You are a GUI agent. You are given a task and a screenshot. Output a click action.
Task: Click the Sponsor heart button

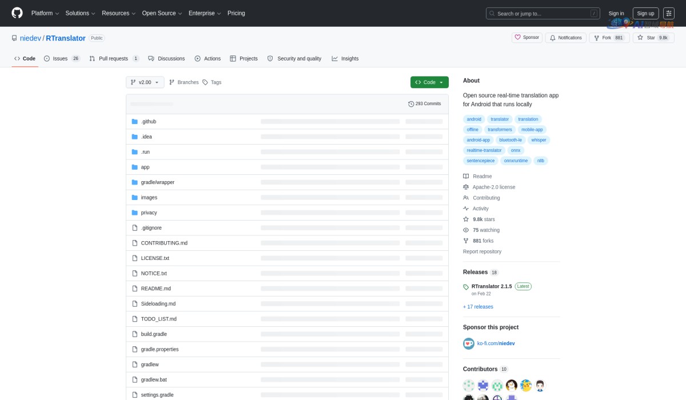coord(527,38)
